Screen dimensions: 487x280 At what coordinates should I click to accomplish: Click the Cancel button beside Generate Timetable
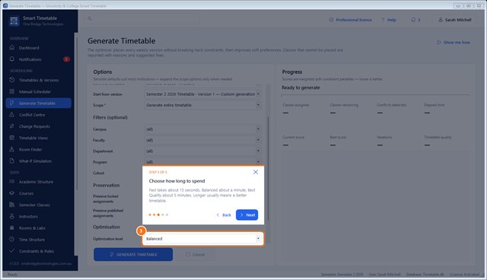tap(195, 254)
